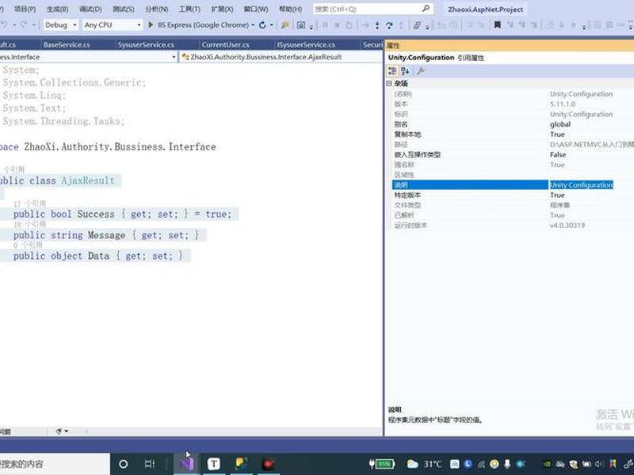This screenshot has width=634, height=475.
Task: Click the Cortana circle icon on the taskbar
Action: click(124, 464)
